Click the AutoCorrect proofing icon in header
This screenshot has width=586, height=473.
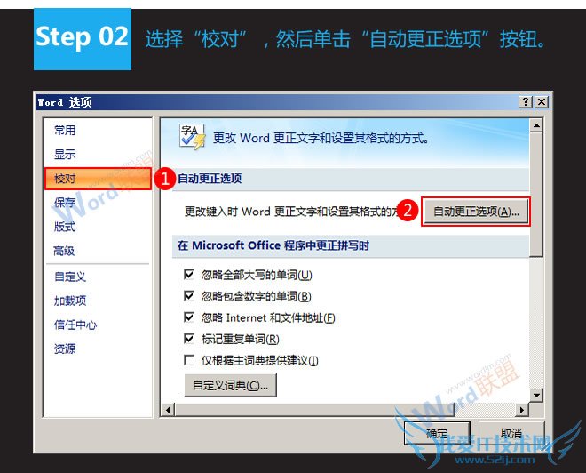click(x=193, y=137)
